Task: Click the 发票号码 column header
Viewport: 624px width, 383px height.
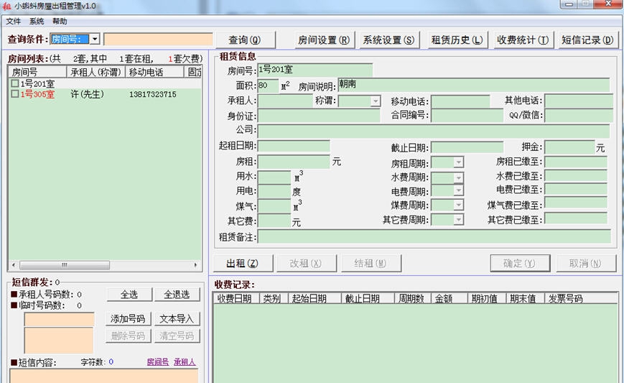Action: (581, 299)
